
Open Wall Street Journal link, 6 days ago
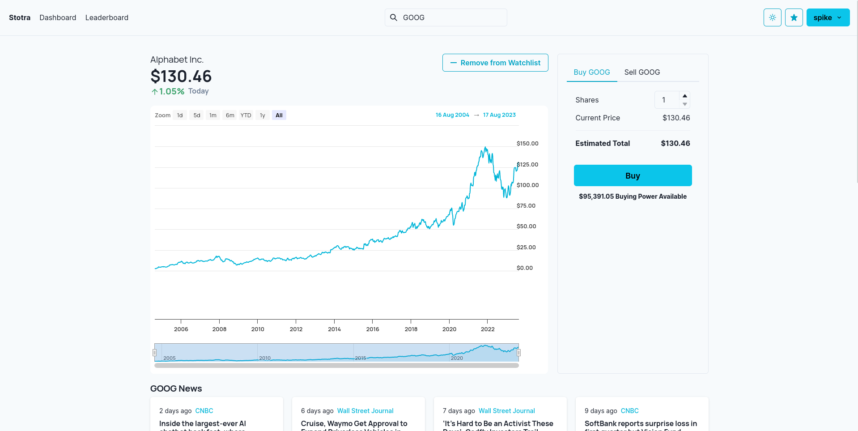point(365,411)
